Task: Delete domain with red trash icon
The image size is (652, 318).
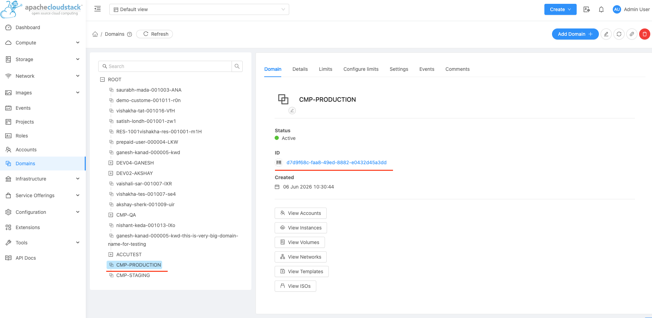Action: pos(645,34)
